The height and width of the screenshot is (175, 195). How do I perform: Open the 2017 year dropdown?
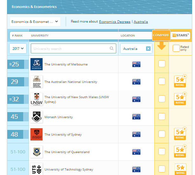(x=18, y=48)
